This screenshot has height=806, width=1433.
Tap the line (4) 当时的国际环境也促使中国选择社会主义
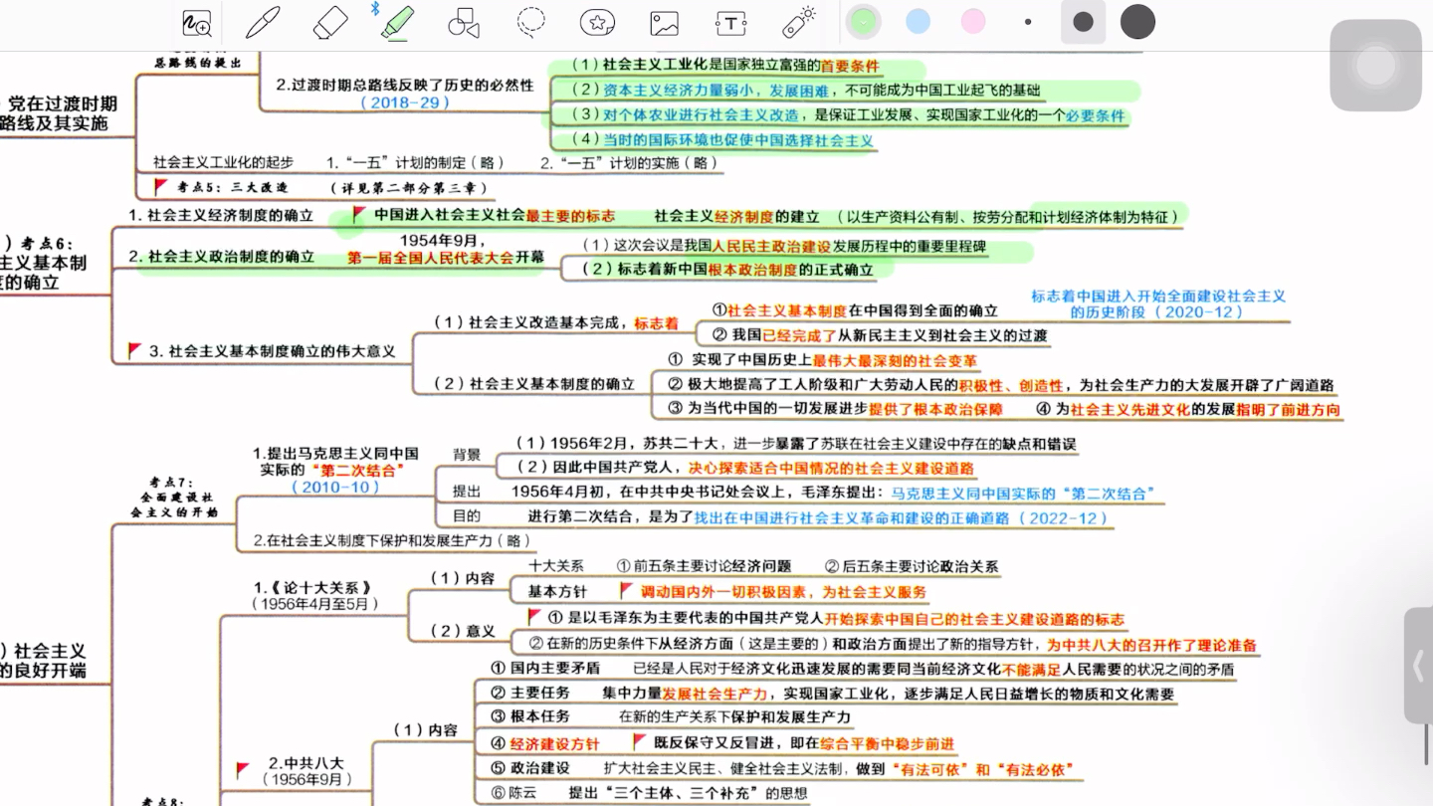pyautogui.click(x=721, y=140)
